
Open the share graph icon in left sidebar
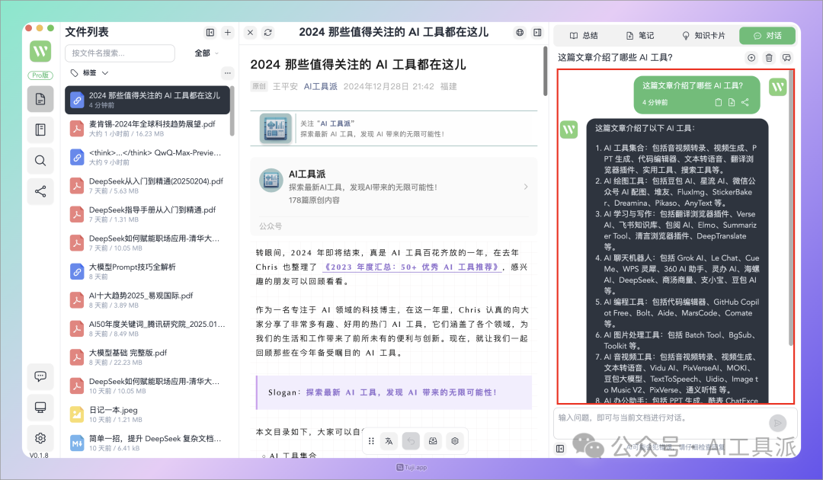[40, 191]
